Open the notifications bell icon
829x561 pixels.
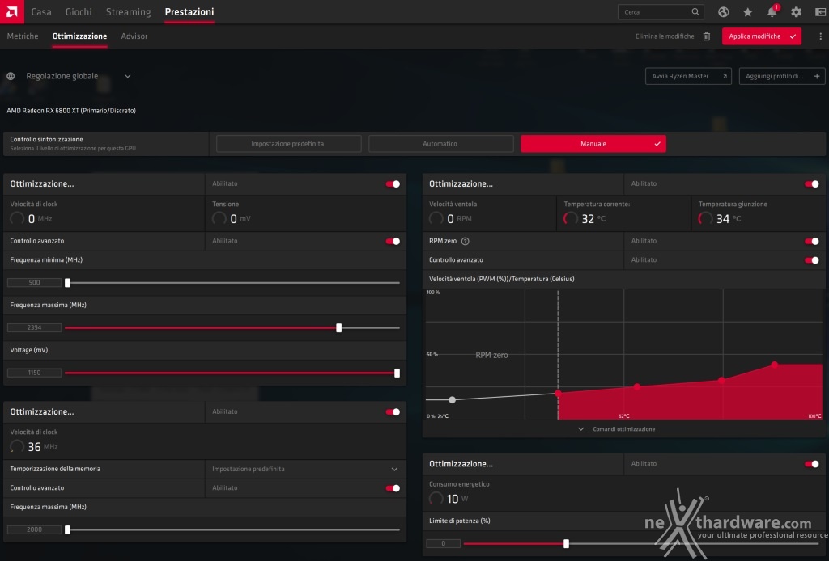(x=772, y=12)
